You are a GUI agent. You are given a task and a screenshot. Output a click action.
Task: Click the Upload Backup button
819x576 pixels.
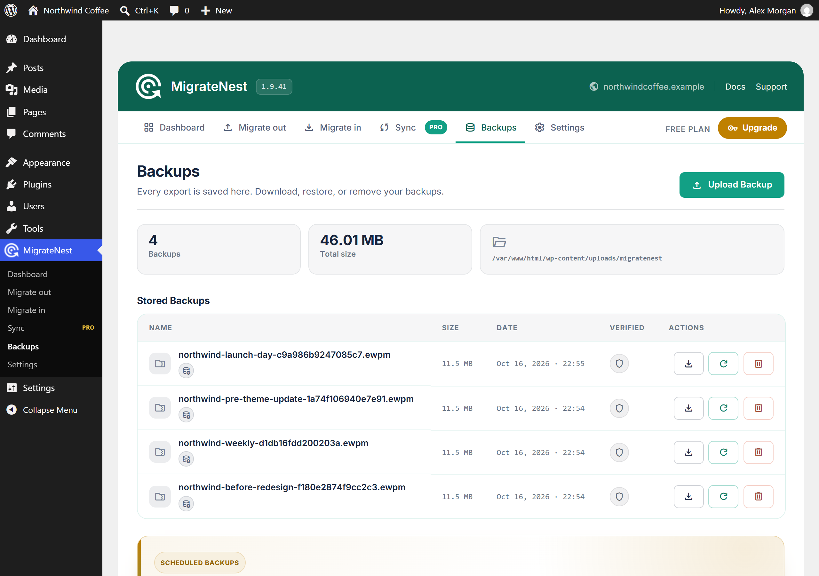pyautogui.click(x=731, y=185)
